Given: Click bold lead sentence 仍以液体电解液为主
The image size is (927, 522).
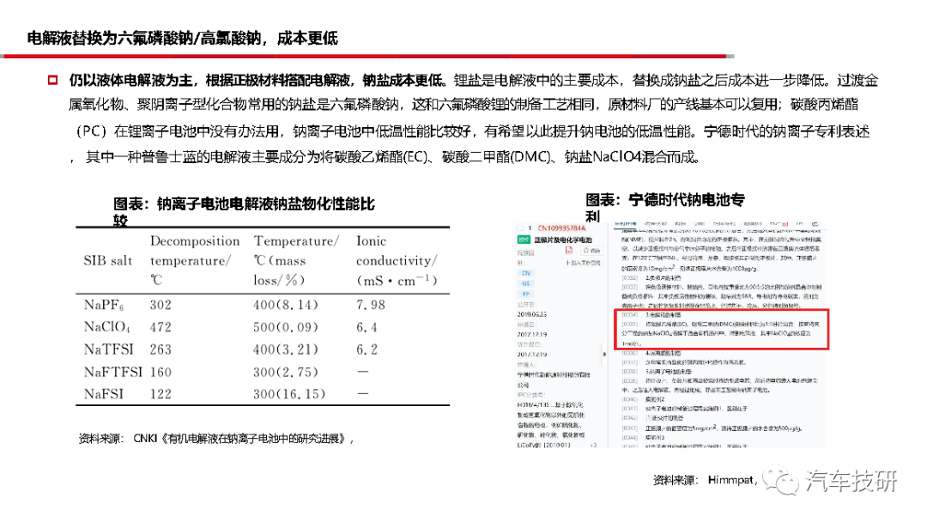Looking at the screenshot, I should 130,81.
